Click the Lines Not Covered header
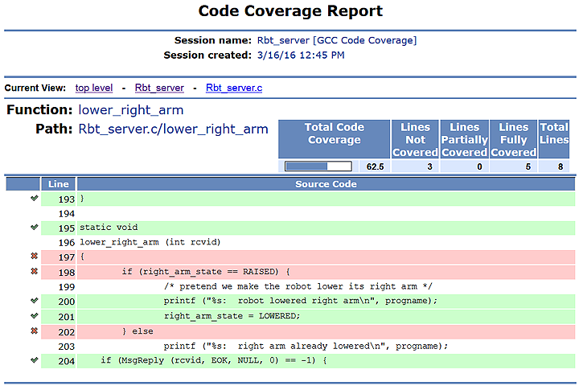Viewport: 579px width, 386px height. pyautogui.click(x=416, y=139)
